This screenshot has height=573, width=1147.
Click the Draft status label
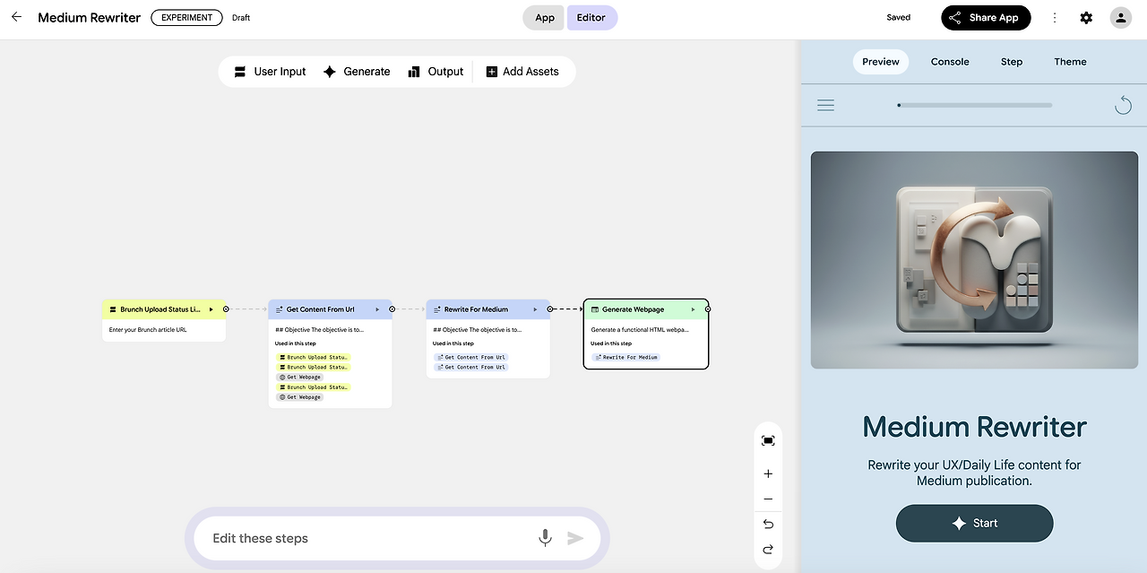tap(241, 18)
